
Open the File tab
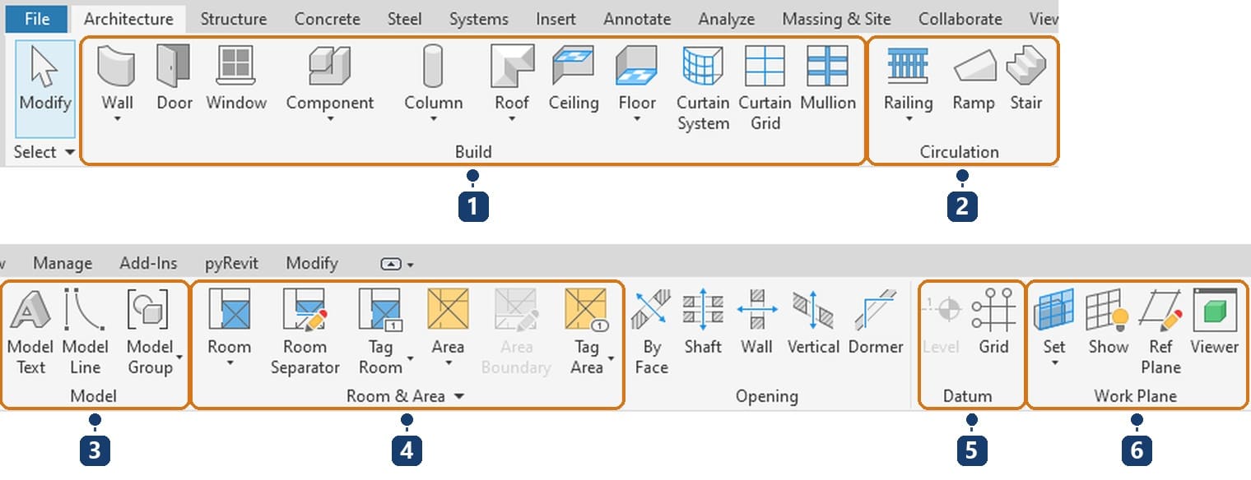[37, 18]
